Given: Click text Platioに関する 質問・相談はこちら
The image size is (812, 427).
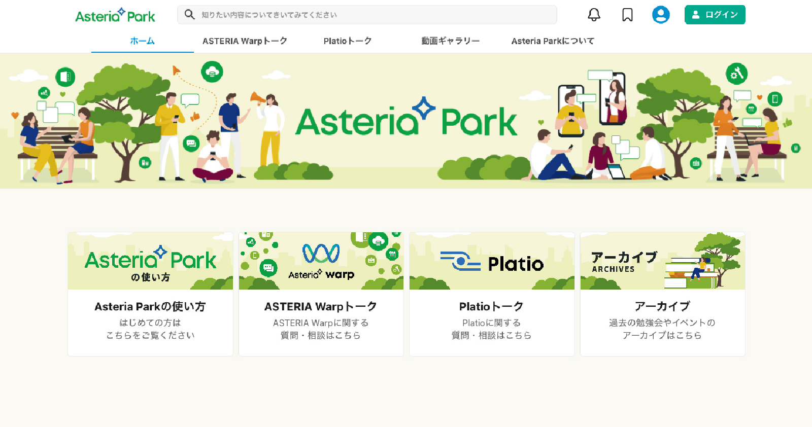Looking at the screenshot, I should pyautogui.click(x=491, y=329).
